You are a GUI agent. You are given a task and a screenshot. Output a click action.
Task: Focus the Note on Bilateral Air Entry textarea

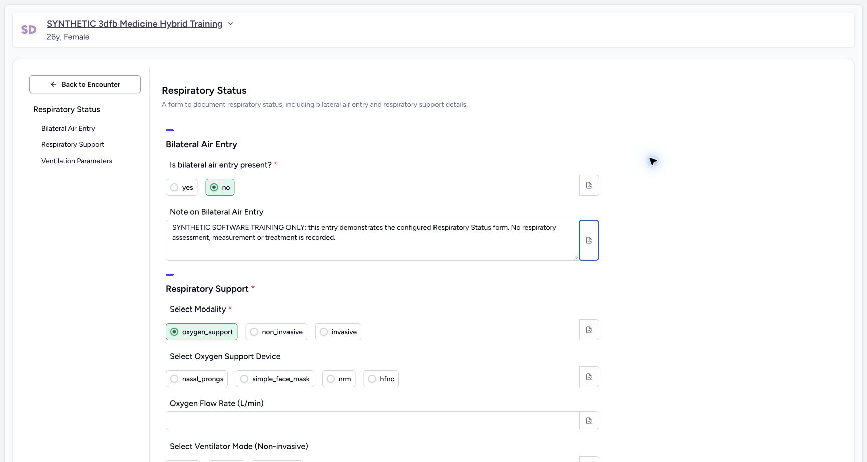tap(372, 240)
